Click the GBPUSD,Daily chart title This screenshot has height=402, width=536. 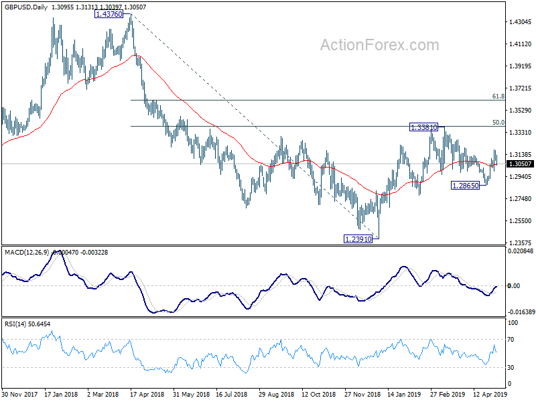(x=26, y=7)
